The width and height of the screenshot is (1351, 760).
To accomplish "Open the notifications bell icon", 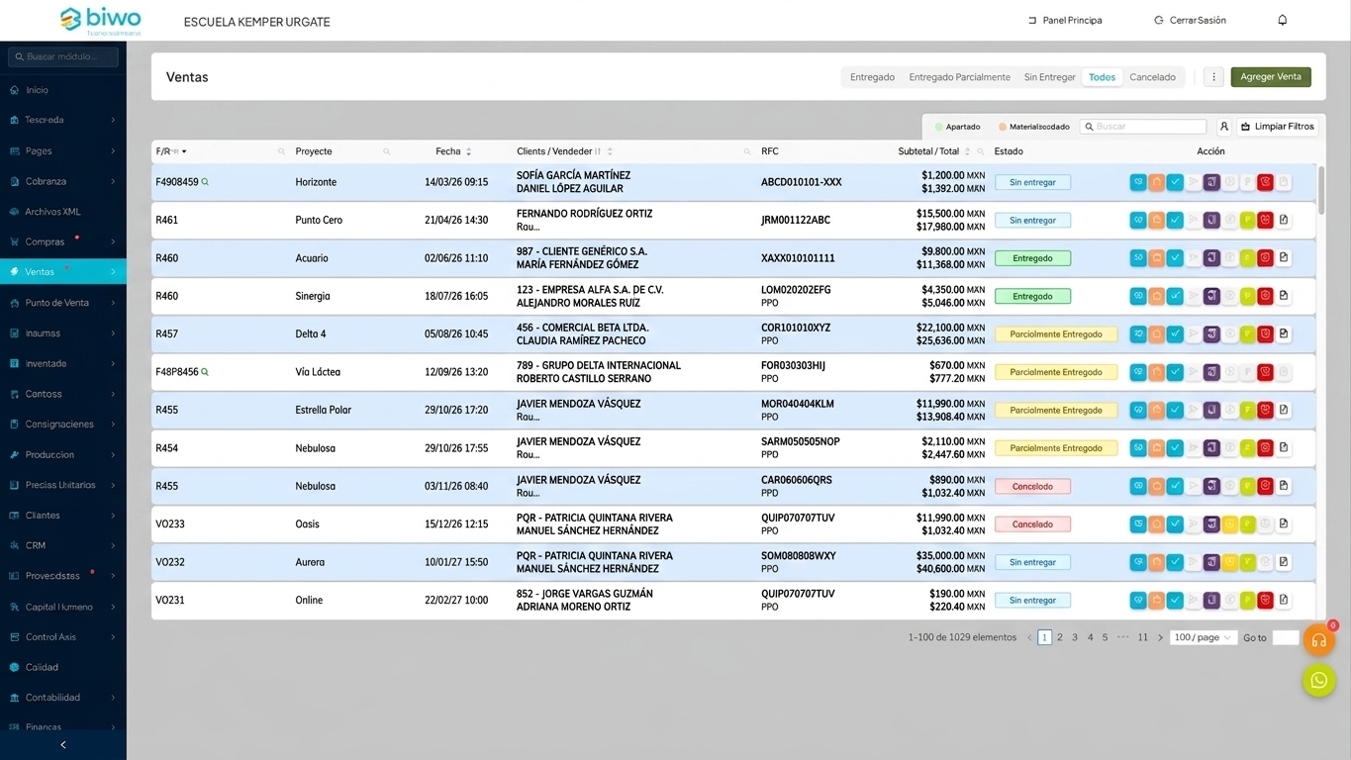I will point(1283,20).
